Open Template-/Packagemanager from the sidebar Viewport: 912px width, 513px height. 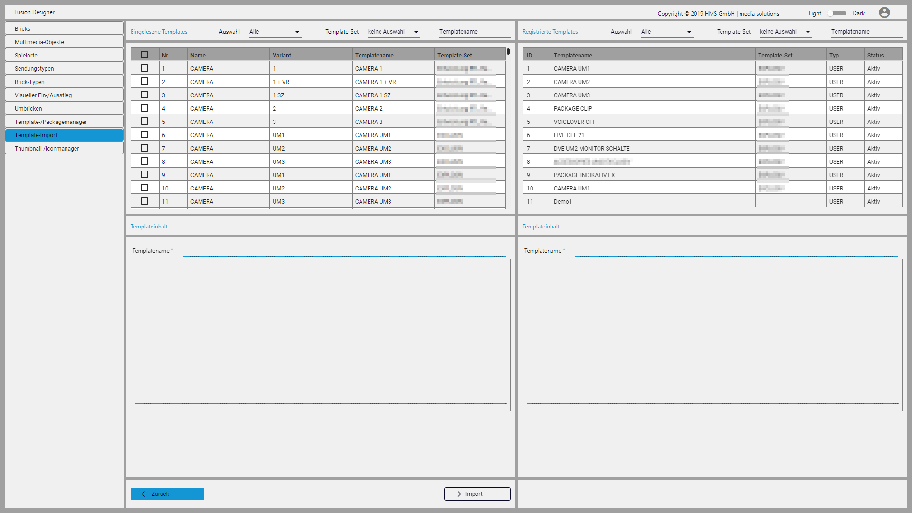click(64, 122)
